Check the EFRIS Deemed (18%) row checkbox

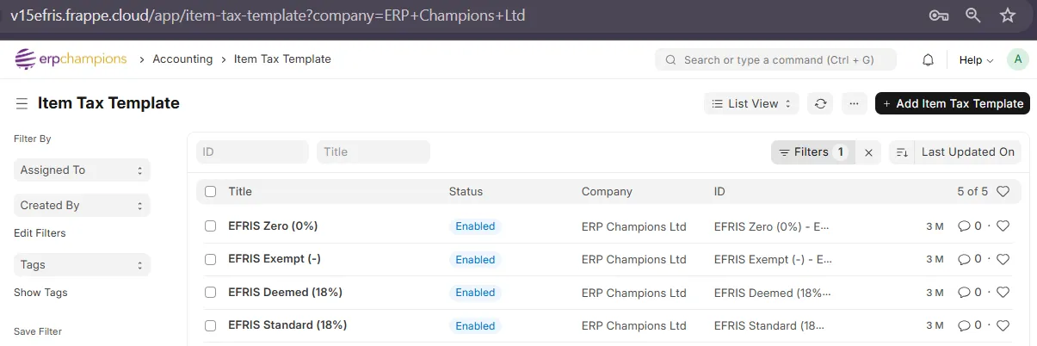point(211,292)
